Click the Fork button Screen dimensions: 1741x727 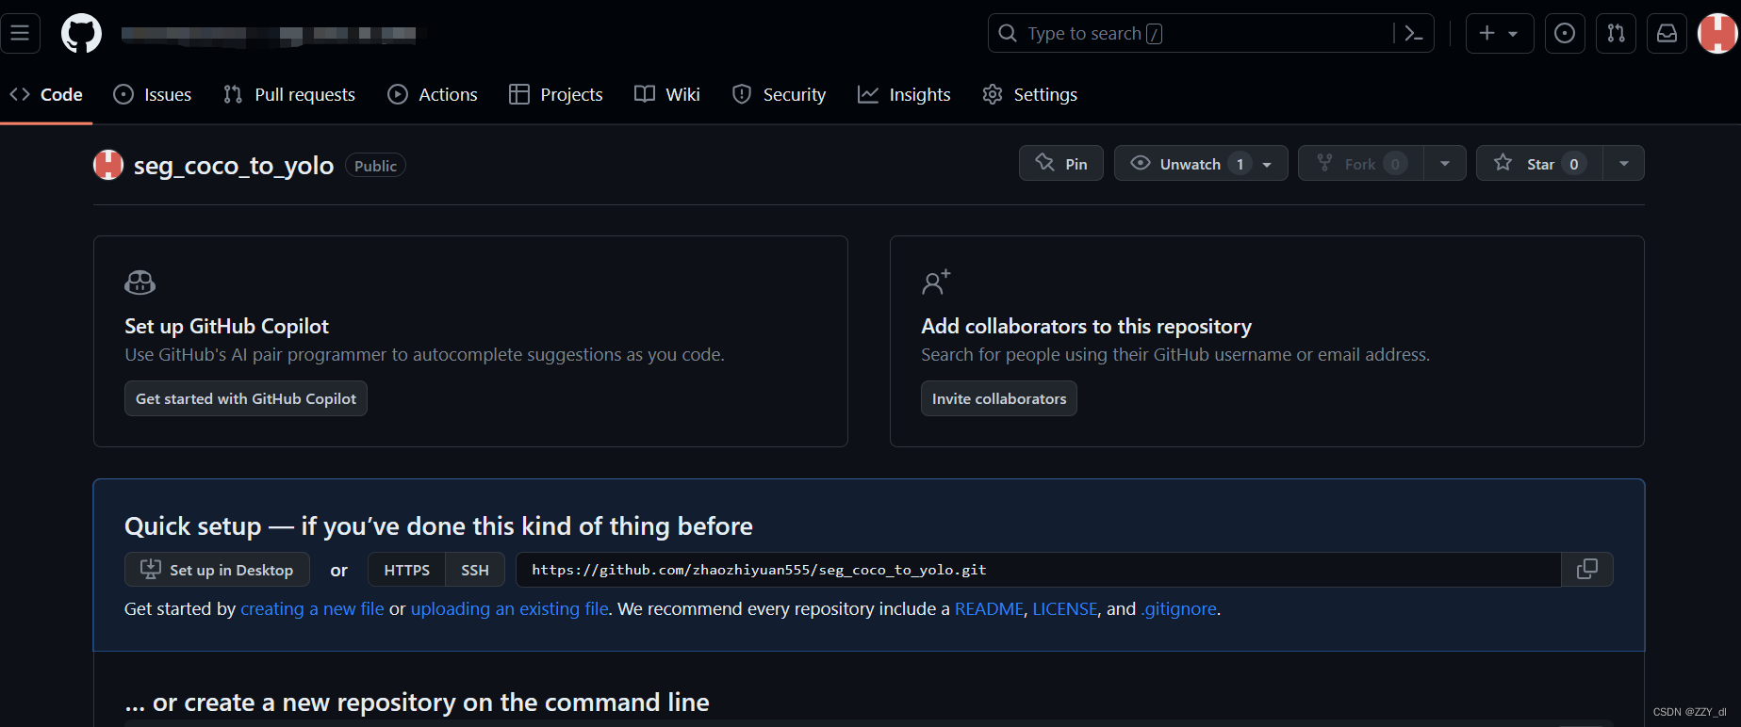click(x=1361, y=163)
